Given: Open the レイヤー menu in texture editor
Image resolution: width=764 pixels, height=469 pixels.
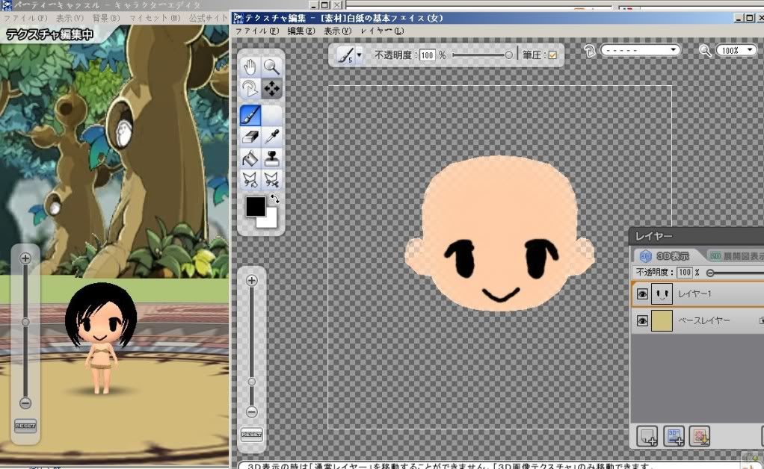Looking at the screenshot, I should click(x=382, y=31).
